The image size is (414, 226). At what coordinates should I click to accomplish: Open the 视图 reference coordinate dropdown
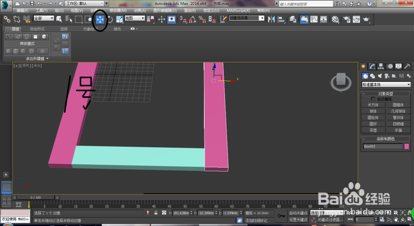click(135, 18)
